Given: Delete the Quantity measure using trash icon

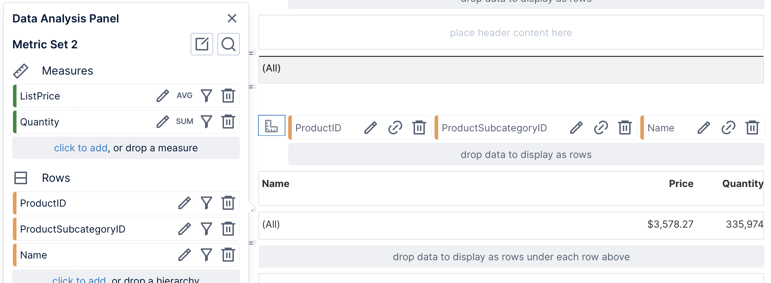Looking at the screenshot, I should [x=228, y=122].
